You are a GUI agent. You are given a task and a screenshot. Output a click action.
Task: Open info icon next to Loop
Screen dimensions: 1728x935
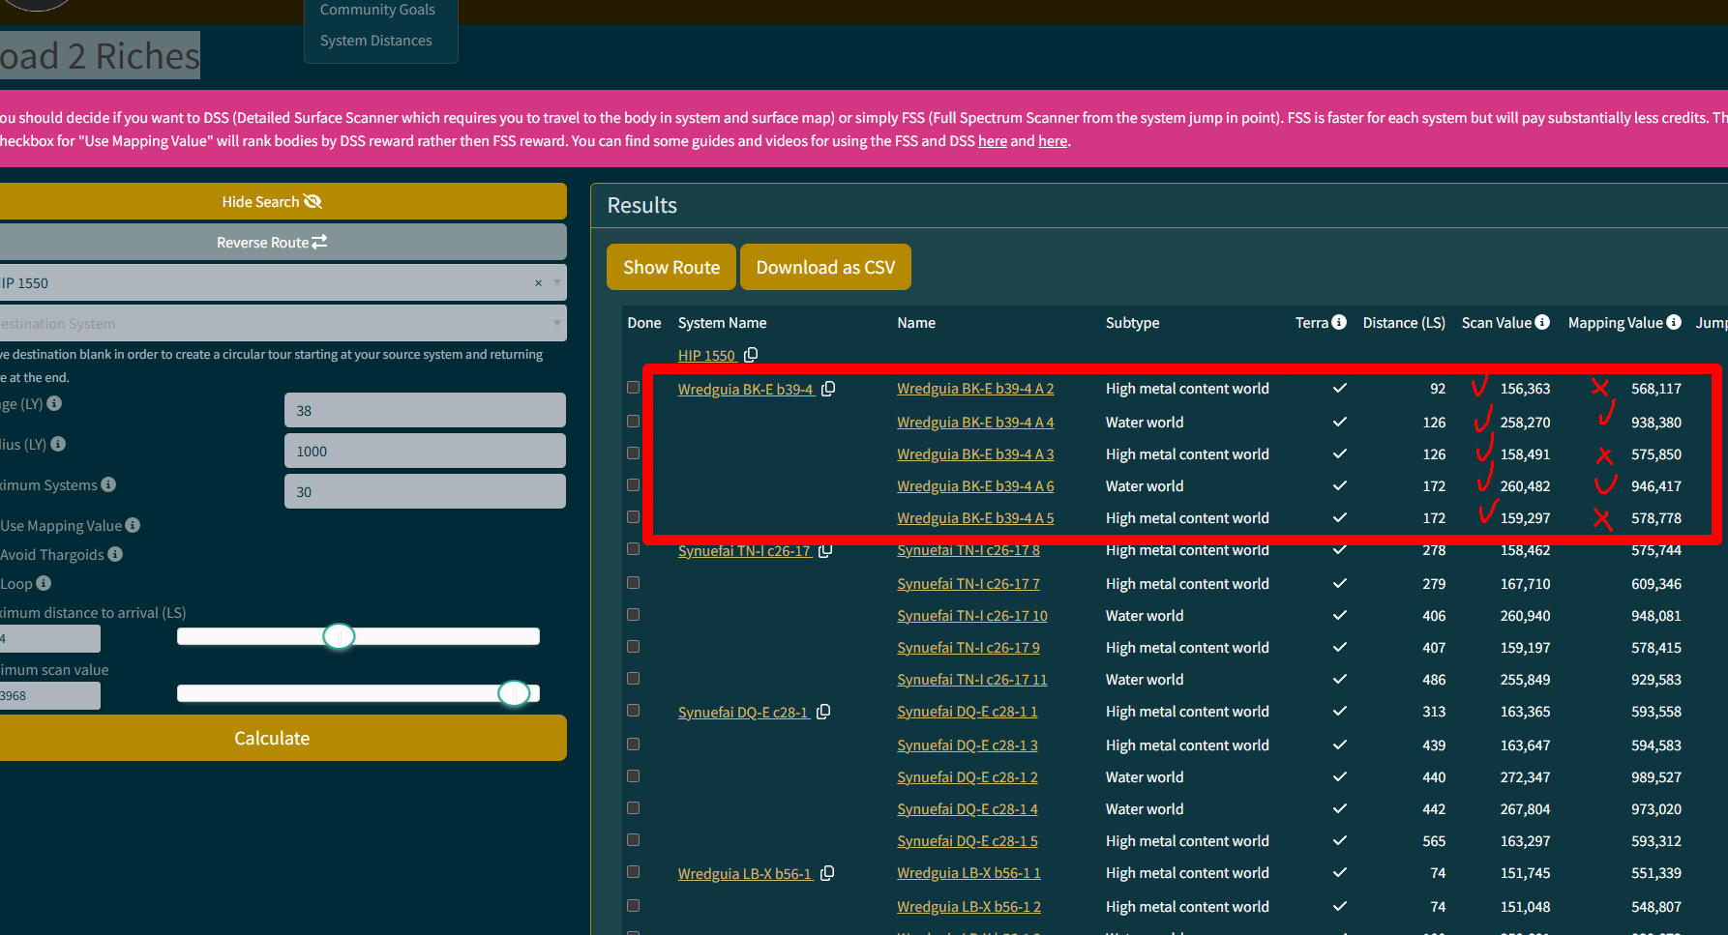click(x=44, y=583)
